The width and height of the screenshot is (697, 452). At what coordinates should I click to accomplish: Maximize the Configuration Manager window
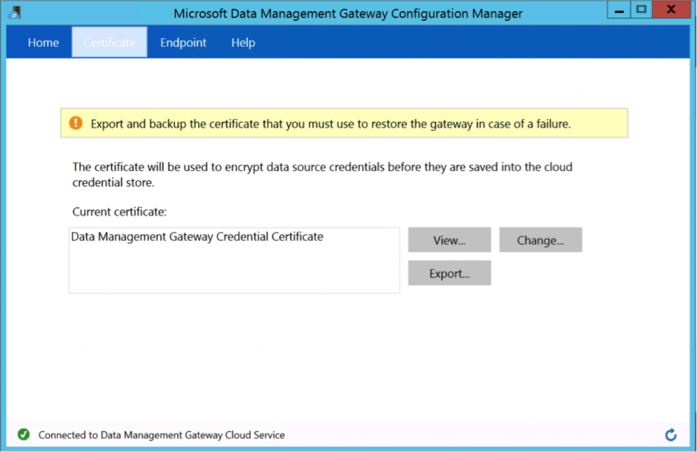641,10
